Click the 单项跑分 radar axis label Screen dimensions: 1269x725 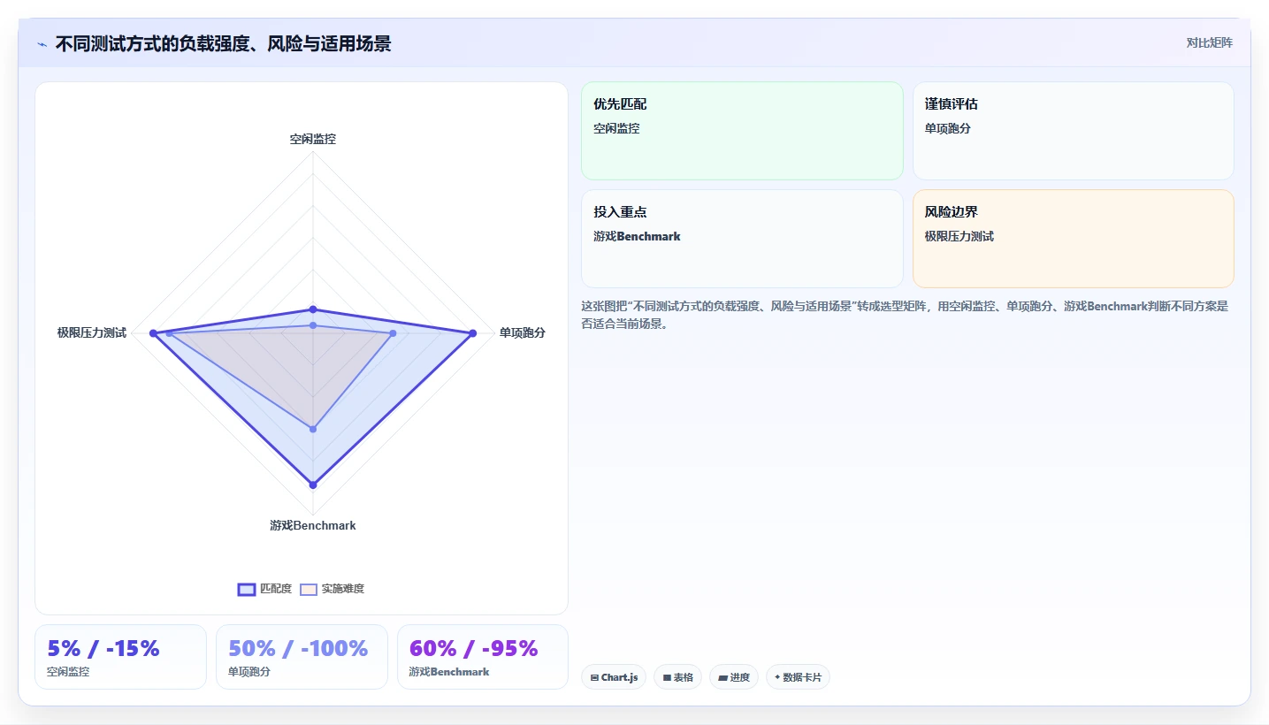[522, 332]
